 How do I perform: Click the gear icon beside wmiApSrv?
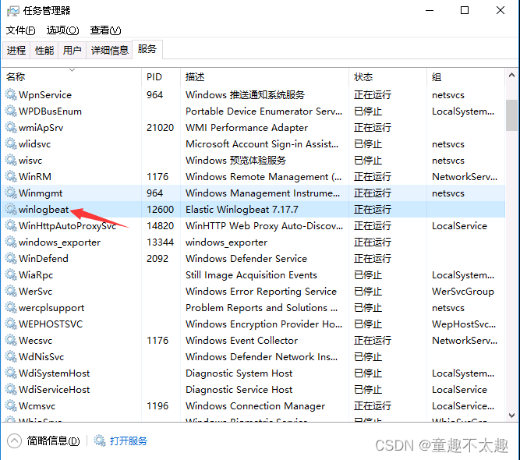pos(11,127)
